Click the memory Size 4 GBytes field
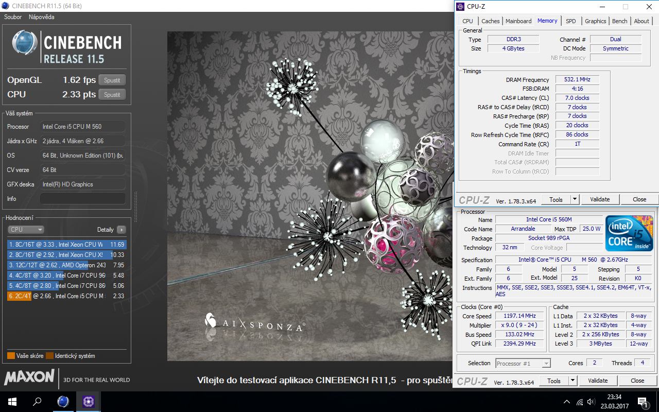Screen dimensions: 659x412 click(513, 48)
